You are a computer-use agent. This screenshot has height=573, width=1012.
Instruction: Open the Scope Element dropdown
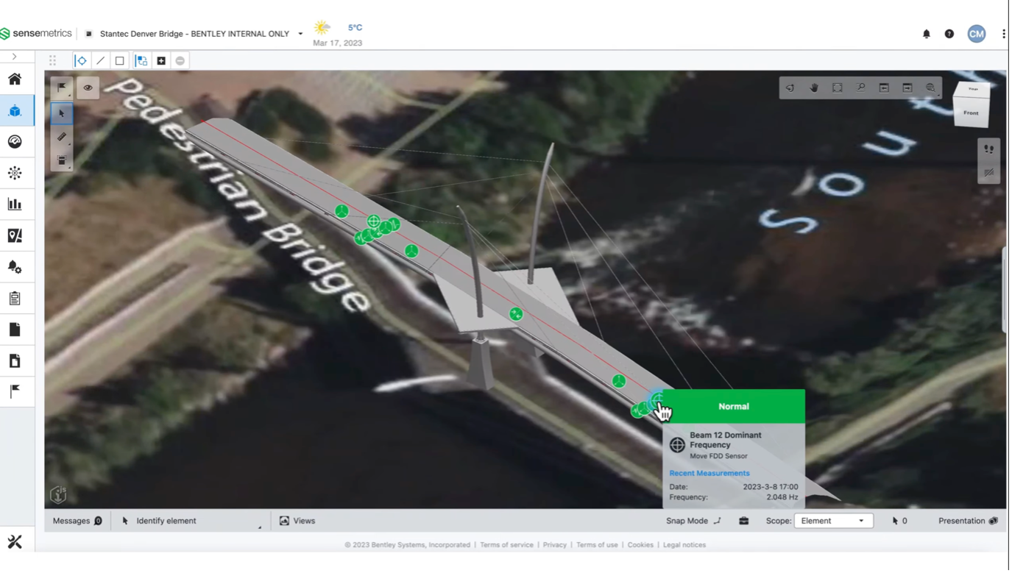click(x=833, y=521)
